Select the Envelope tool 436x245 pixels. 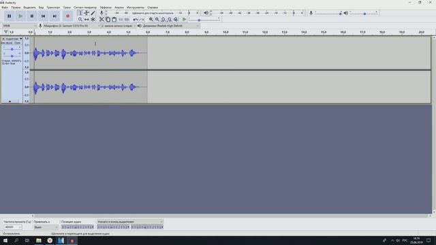pyautogui.click(x=87, y=13)
